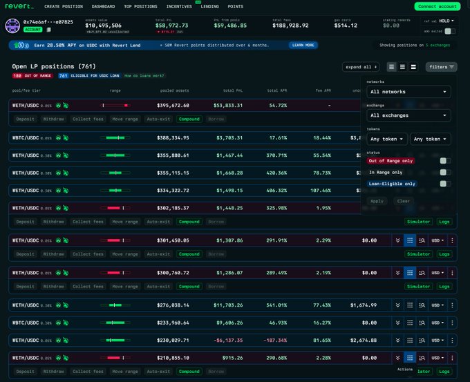Open actions grid for $230,029.71 position

pyautogui.click(x=410, y=341)
